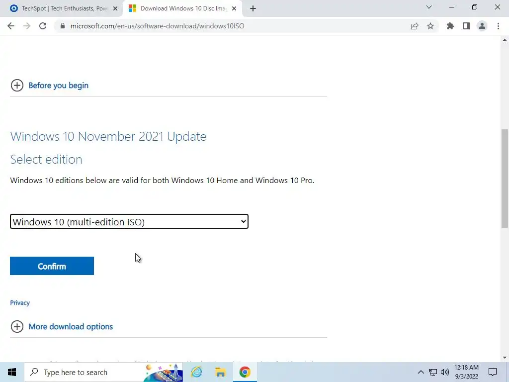This screenshot has height=382, width=509.
Task: Click the browser forward arrow
Action: 27,26
